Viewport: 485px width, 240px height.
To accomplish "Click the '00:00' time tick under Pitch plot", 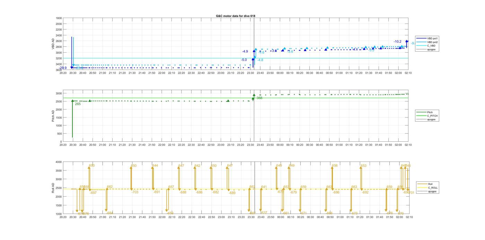I will (280, 145).
